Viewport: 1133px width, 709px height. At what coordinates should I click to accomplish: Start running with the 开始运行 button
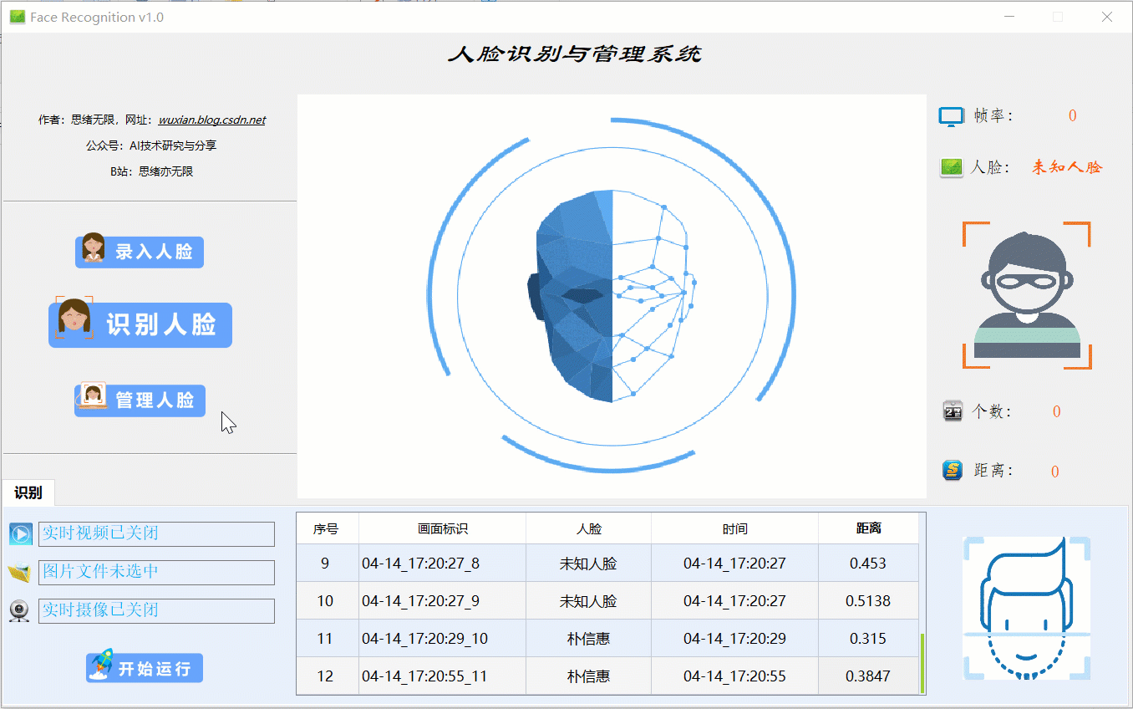[145, 668]
